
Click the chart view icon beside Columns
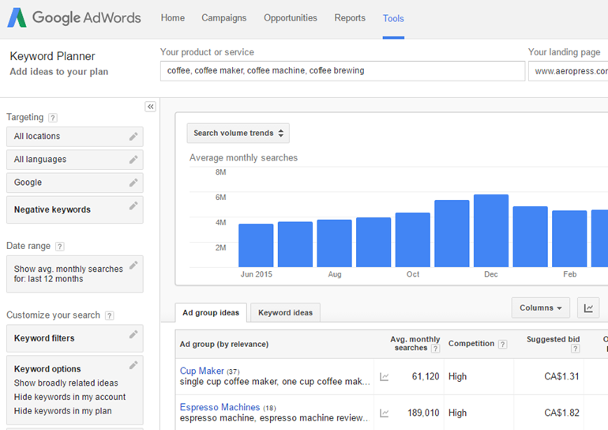[588, 308]
